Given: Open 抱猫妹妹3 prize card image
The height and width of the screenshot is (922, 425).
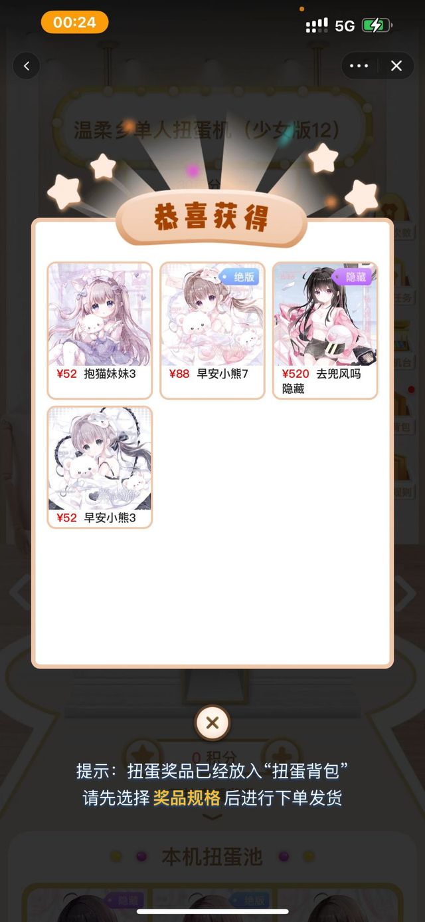Looking at the screenshot, I should [x=100, y=315].
